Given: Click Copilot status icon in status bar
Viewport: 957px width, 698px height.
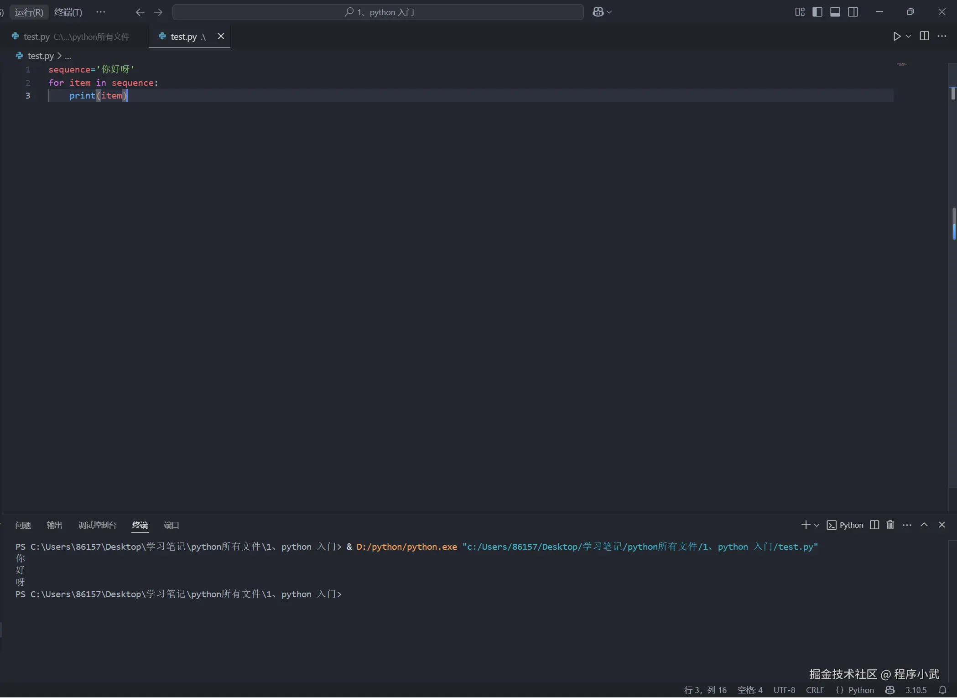Looking at the screenshot, I should click(x=889, y=690).
